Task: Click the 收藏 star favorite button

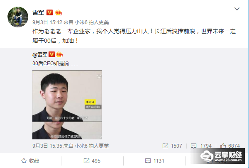Action: pyautogui.click(x=30, y=161)
